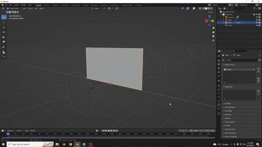Select the Move tool
This screenshot has height=147, width=262.
[x=4, y=27]
